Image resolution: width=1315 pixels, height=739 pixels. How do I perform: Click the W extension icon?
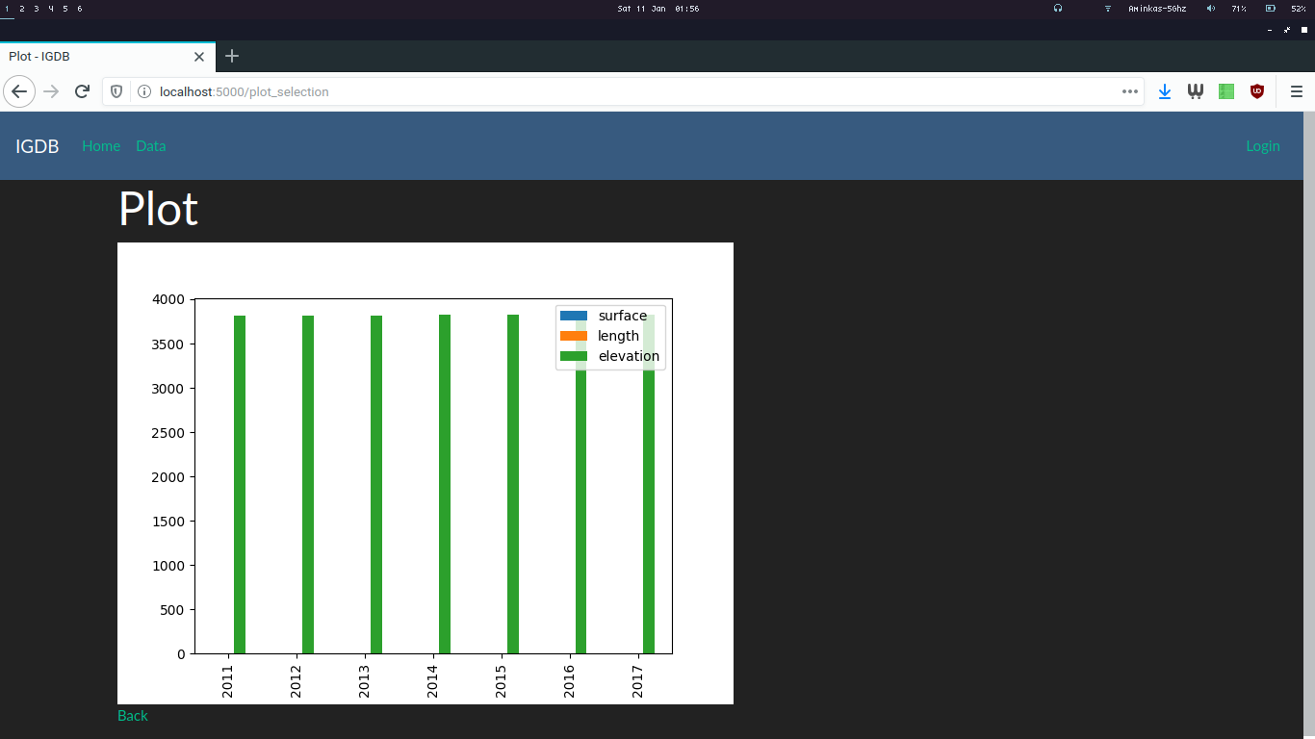1196,91
